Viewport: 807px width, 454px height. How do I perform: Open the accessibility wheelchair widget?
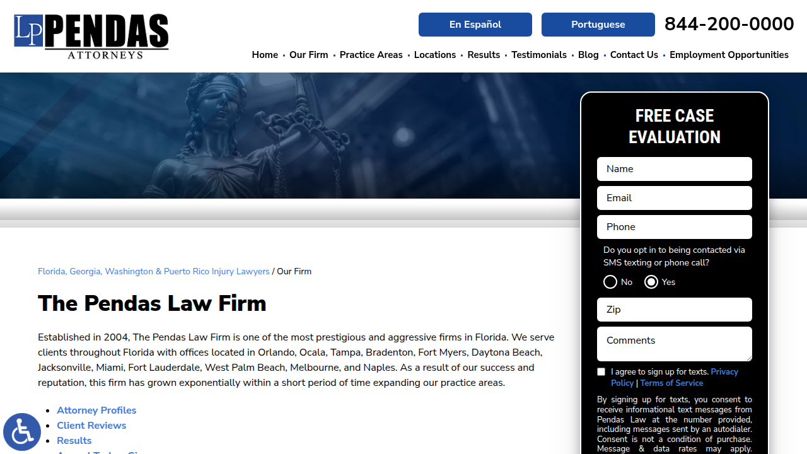pos(22,432)
